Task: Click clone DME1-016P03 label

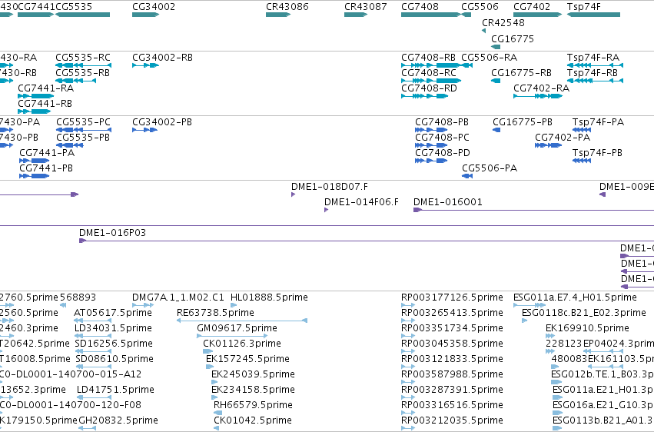Action: [x=113, y=233]
